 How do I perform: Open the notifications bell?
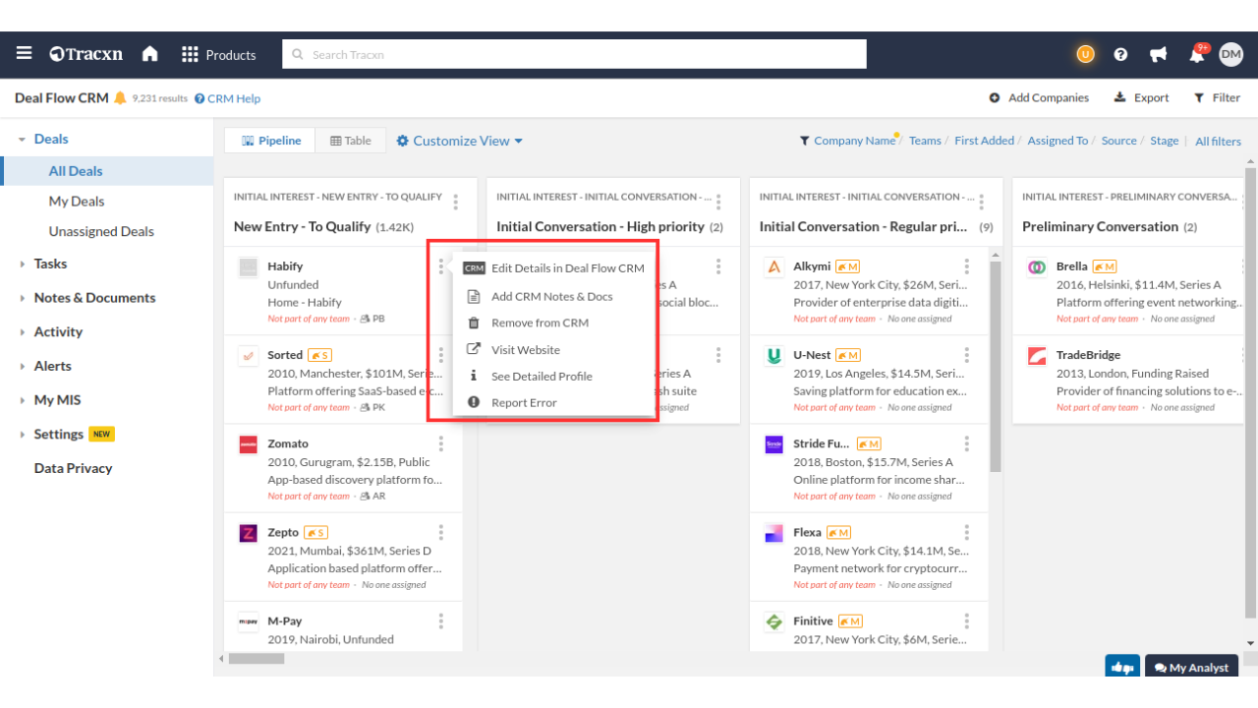click(x=1196, y=55)
